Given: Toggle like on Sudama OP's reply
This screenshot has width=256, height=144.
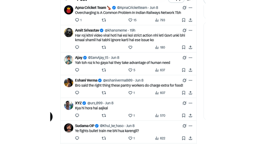Looking at the screenshot, I should point(132,138).
